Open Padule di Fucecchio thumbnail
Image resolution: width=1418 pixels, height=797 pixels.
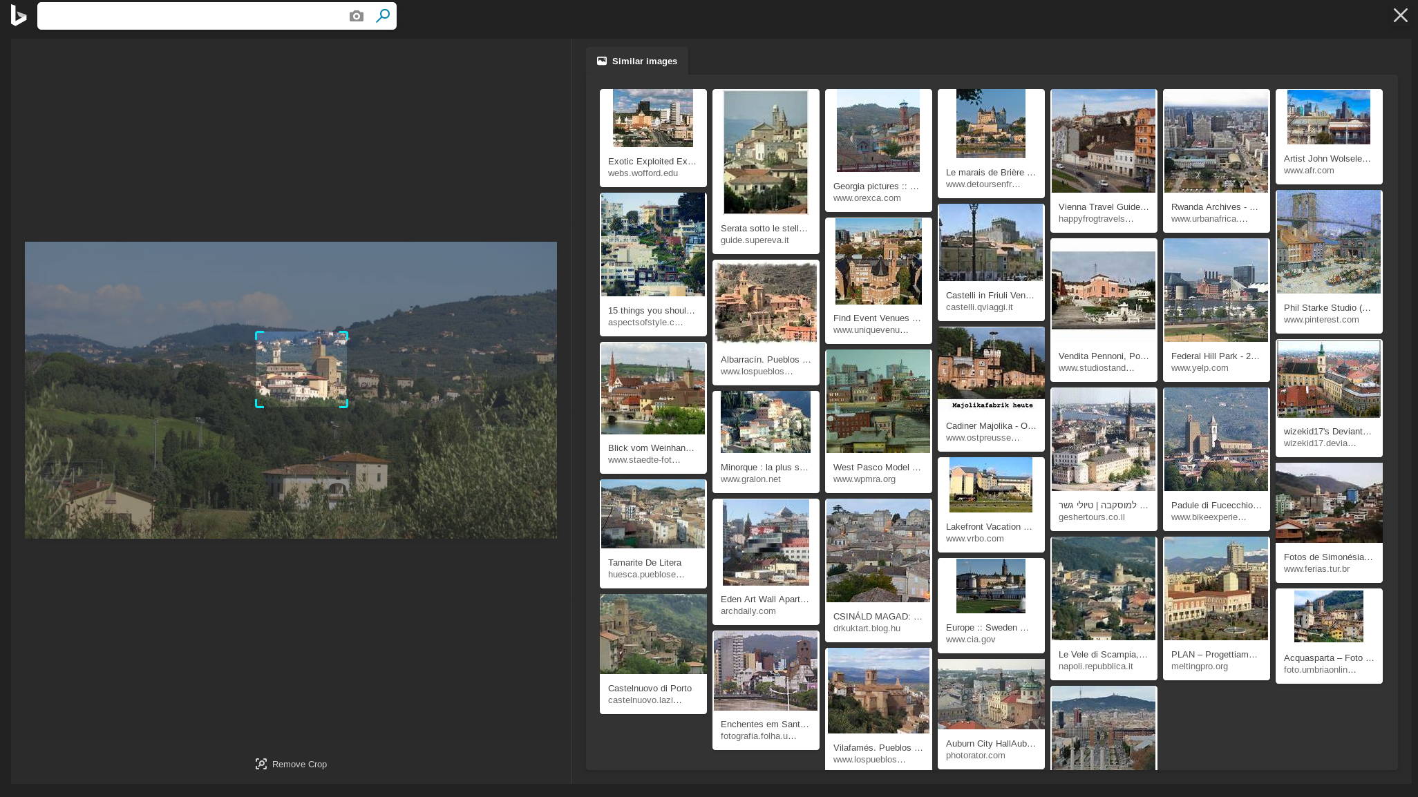coord(1216,439)
